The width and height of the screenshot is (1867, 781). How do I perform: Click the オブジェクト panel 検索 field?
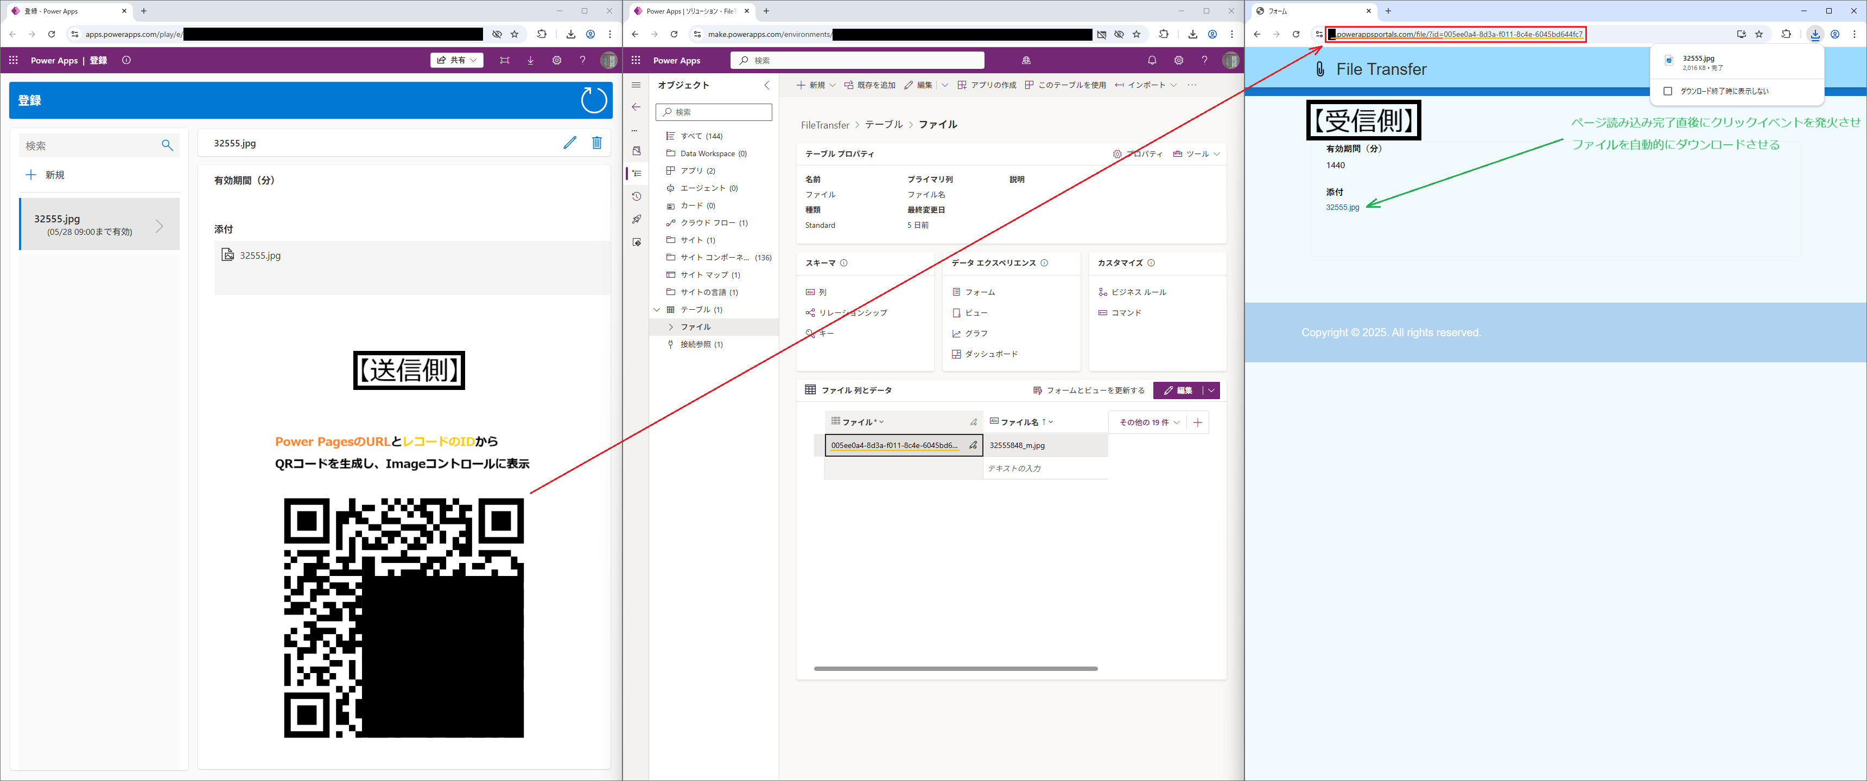pos(714,112)
